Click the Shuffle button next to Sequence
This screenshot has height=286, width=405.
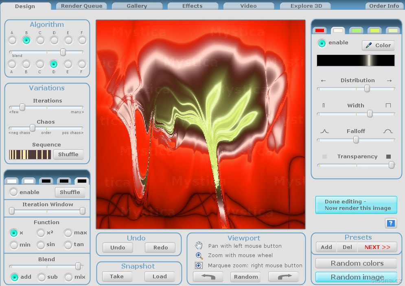tap(68, 154)
